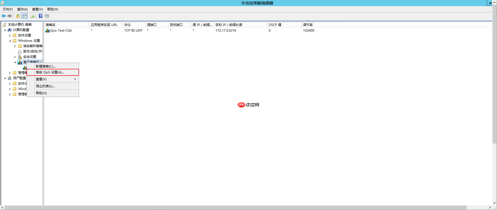Collapse the 基于策略的 QoS node
The width and height of the screenshot is (497, 210).
click(15, 62)
